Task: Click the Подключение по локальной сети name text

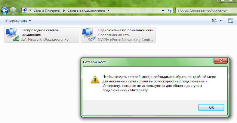Action: pyautogui.click(x=126, y=30)
